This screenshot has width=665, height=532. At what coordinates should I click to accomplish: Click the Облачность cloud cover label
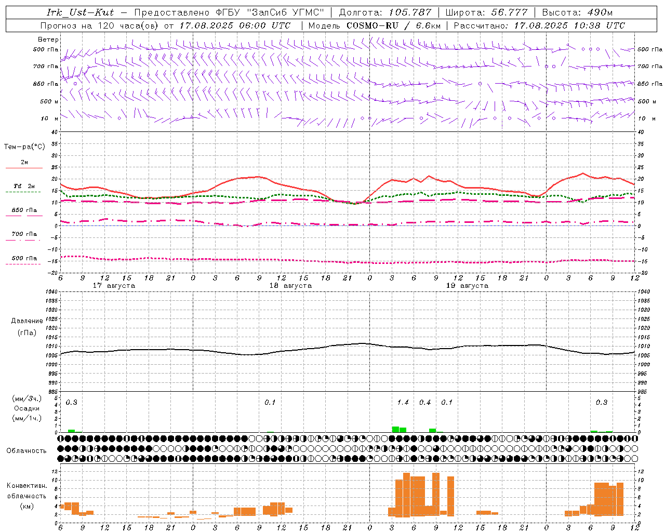tap(26, 450)
